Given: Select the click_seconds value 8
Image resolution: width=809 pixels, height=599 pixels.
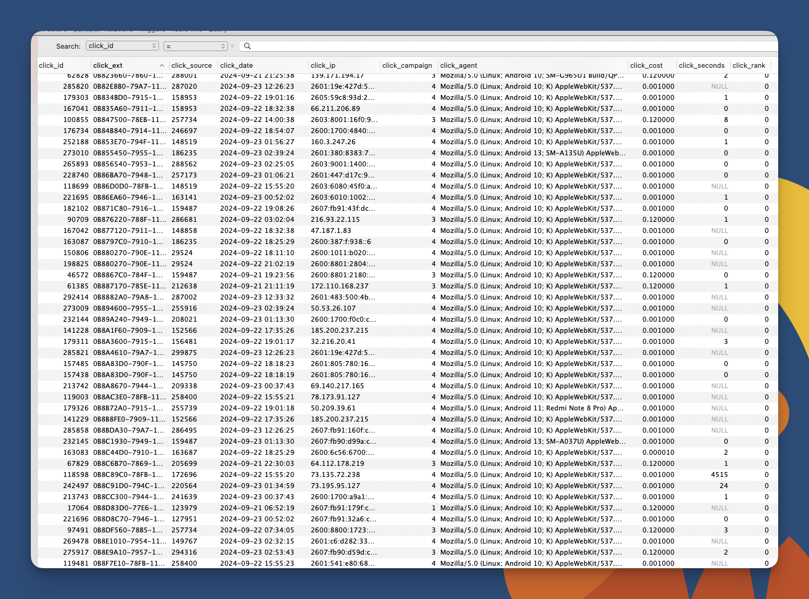Looking at the screenshot, I should coord(726,120).
